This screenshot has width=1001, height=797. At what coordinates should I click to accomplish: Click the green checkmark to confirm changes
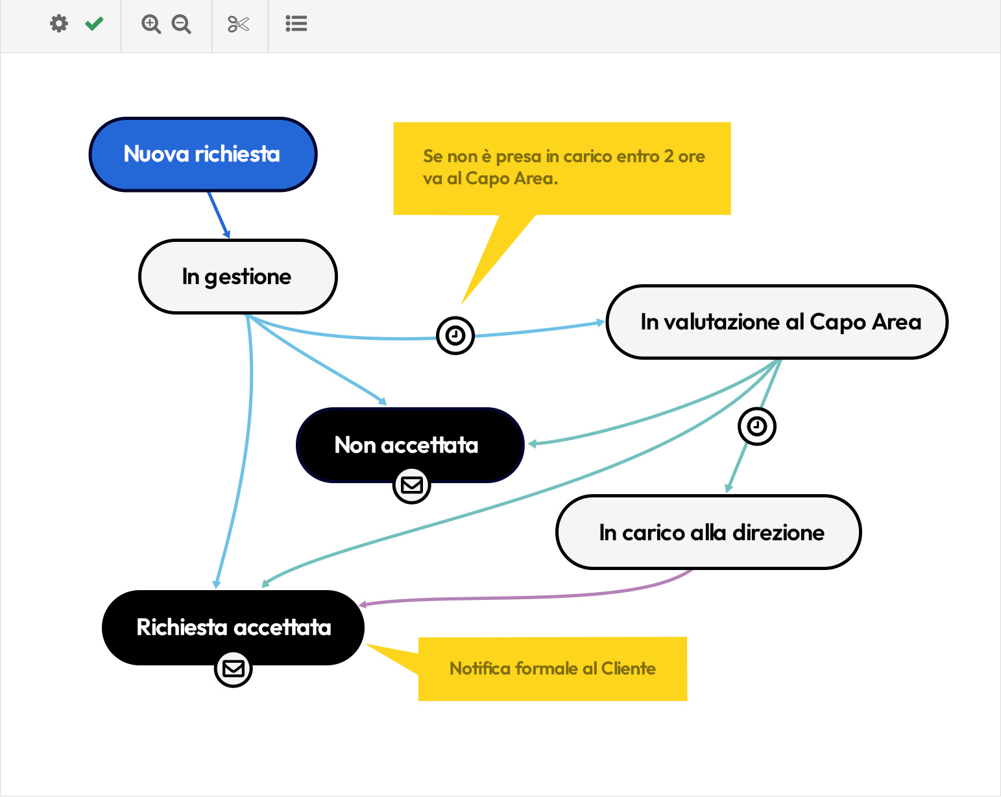[x=93, y=24]
